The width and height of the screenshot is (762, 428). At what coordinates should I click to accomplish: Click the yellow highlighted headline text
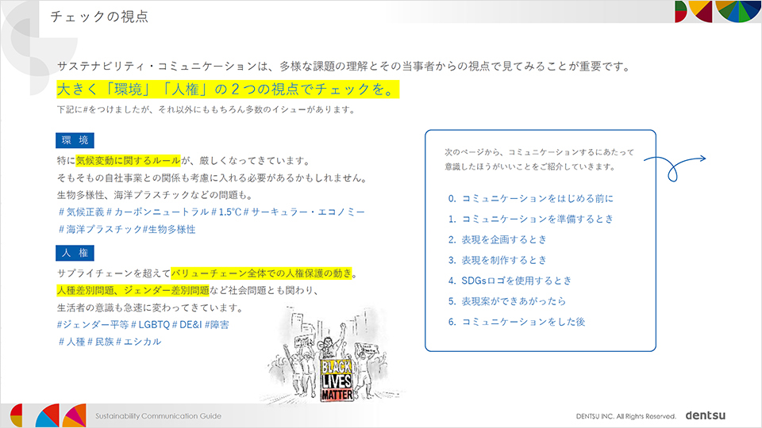pos(227,88)
